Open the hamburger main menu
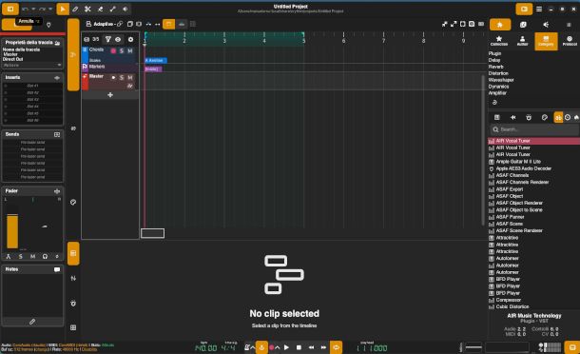The width and height of the screenshot is (580, 354). (539, 9)
